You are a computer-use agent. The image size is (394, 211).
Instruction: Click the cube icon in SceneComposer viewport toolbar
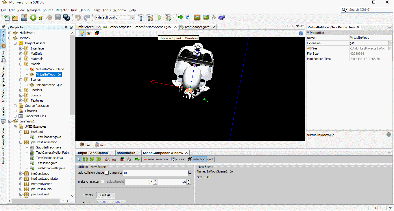[x=97, y=33]
